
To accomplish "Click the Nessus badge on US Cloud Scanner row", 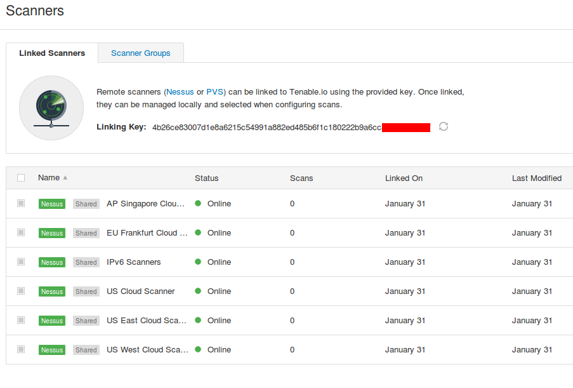I will (x=52, y=291).
